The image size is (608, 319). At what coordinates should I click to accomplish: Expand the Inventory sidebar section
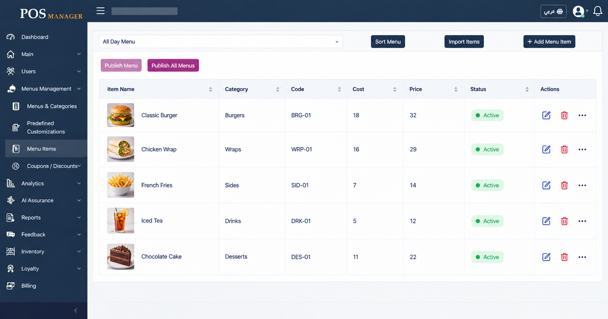pyautogui.click(x=44, y=251)
